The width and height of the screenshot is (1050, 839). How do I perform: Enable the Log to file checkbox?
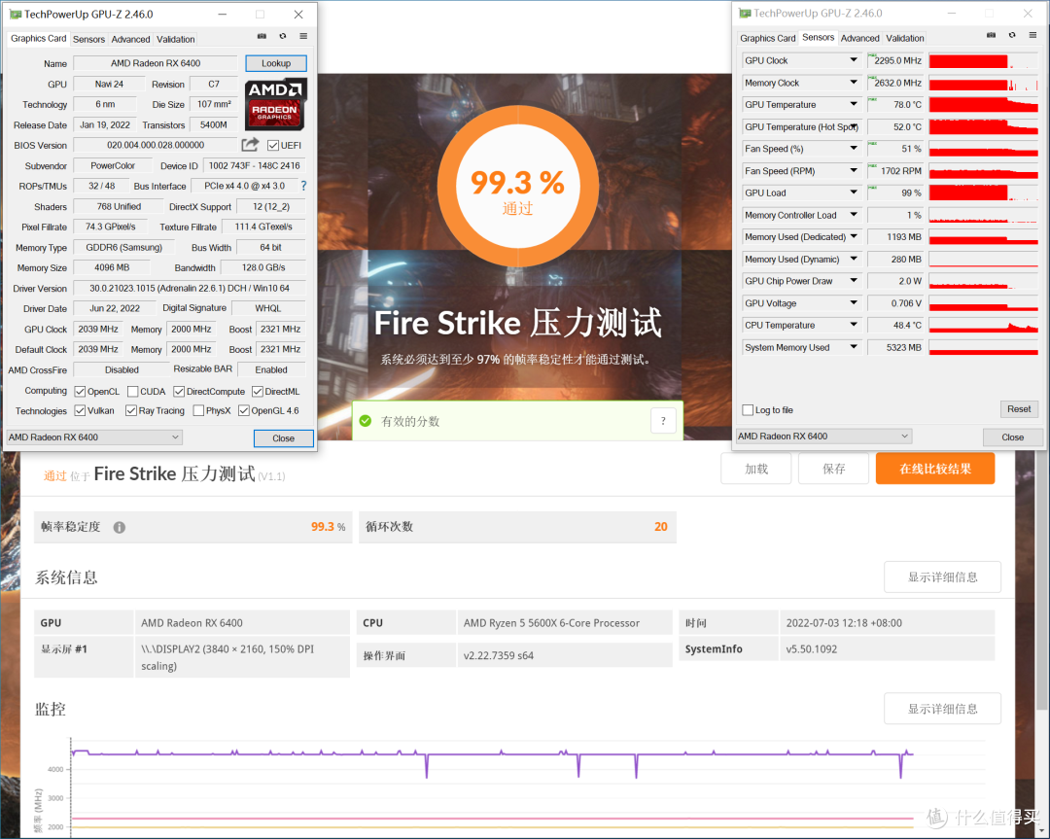[x=748, y=410]
